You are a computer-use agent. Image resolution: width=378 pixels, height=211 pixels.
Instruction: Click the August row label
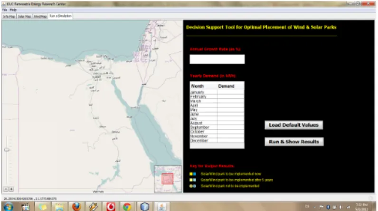click(197, 123)
